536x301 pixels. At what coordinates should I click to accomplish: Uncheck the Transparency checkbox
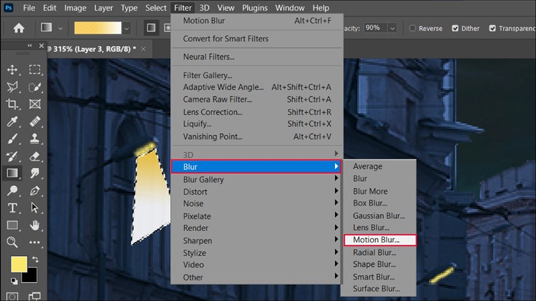click(492, 28)
